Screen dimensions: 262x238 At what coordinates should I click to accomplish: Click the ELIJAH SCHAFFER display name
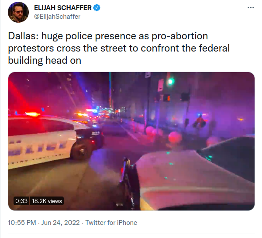coord(63,8)
